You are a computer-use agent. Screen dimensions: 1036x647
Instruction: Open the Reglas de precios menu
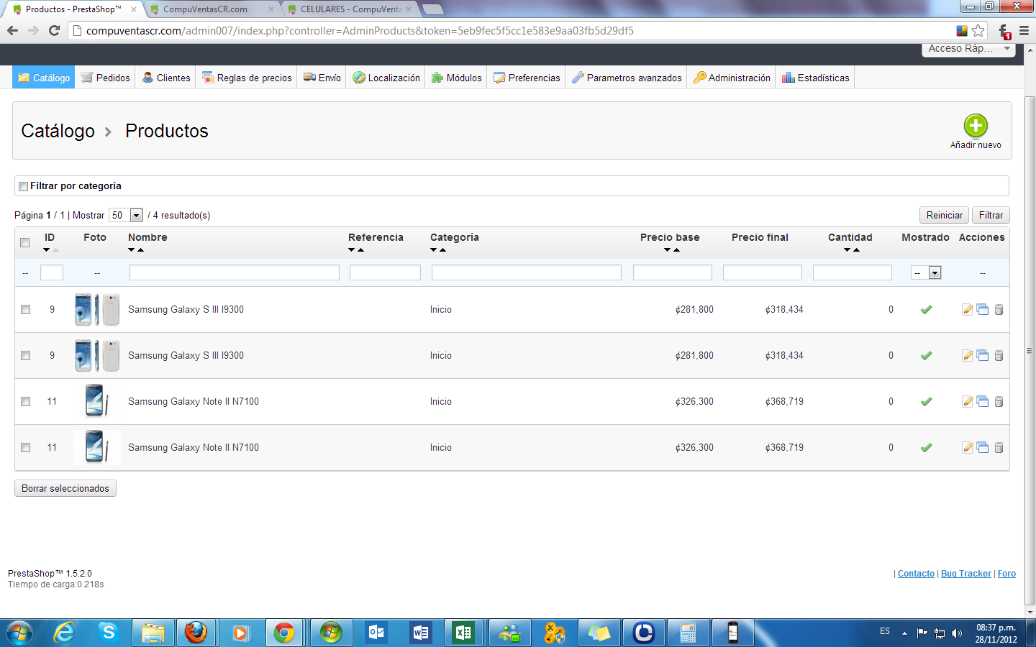pyautogui.click(x=247, y=78)
